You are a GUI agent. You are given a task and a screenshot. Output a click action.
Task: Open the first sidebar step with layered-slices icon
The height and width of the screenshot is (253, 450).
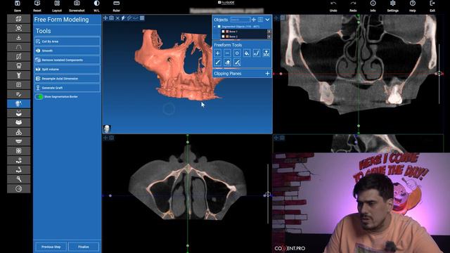(x=19, y=19)
